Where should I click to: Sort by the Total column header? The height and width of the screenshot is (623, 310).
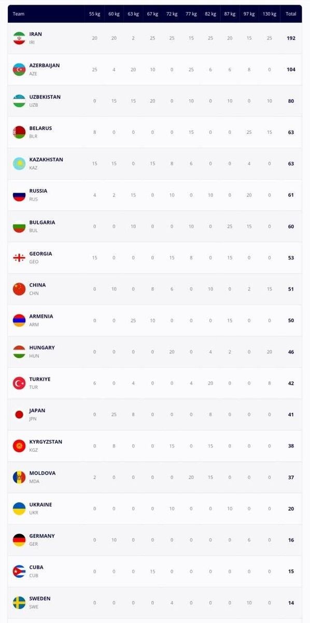(x=291, y=14)
